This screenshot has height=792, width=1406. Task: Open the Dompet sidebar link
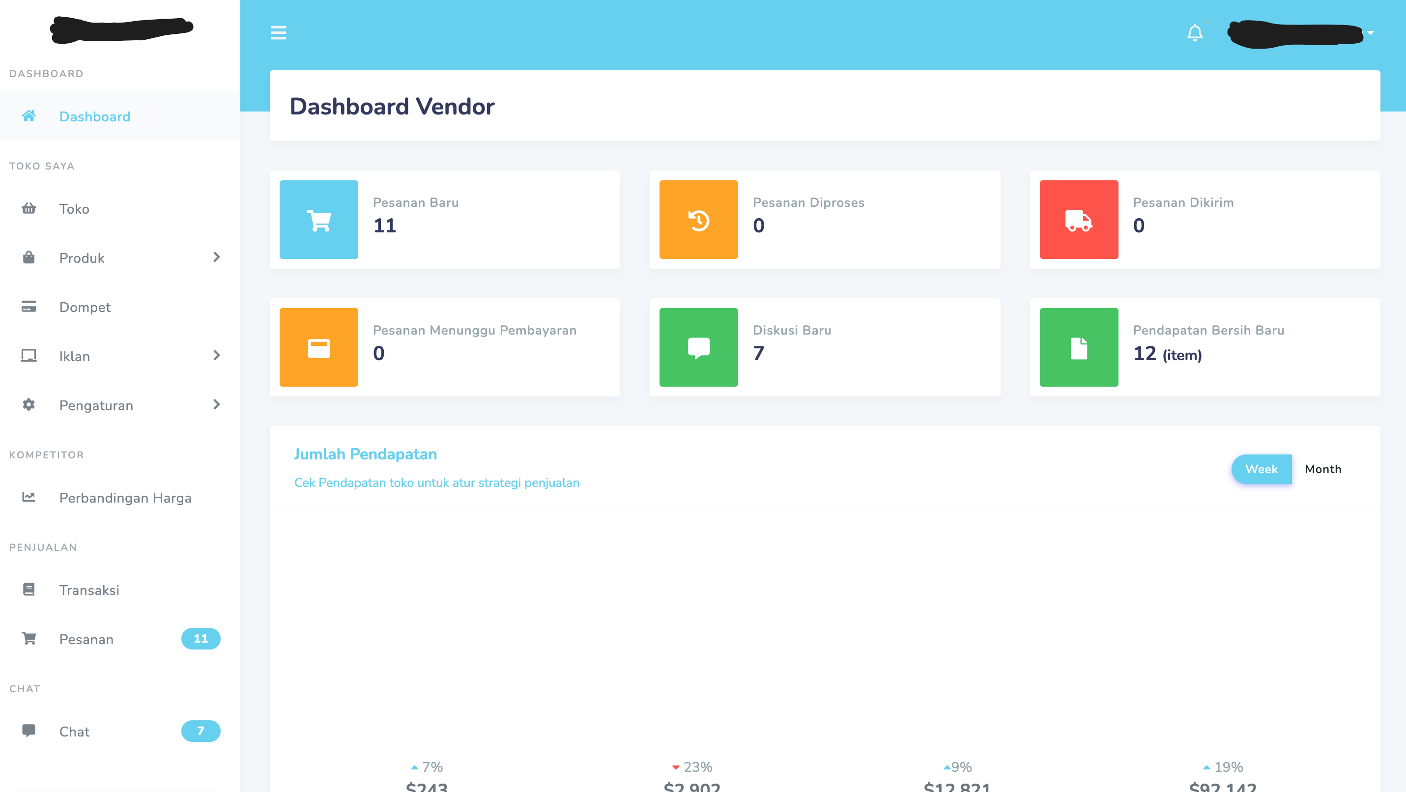(x=85, y=307)
